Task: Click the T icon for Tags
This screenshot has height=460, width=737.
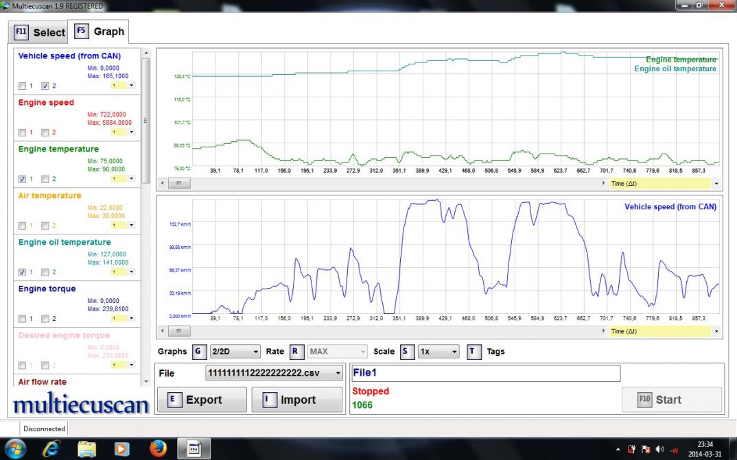Action: tap(474, 352)
